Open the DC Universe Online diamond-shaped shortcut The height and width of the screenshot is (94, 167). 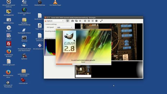(39, 46)
